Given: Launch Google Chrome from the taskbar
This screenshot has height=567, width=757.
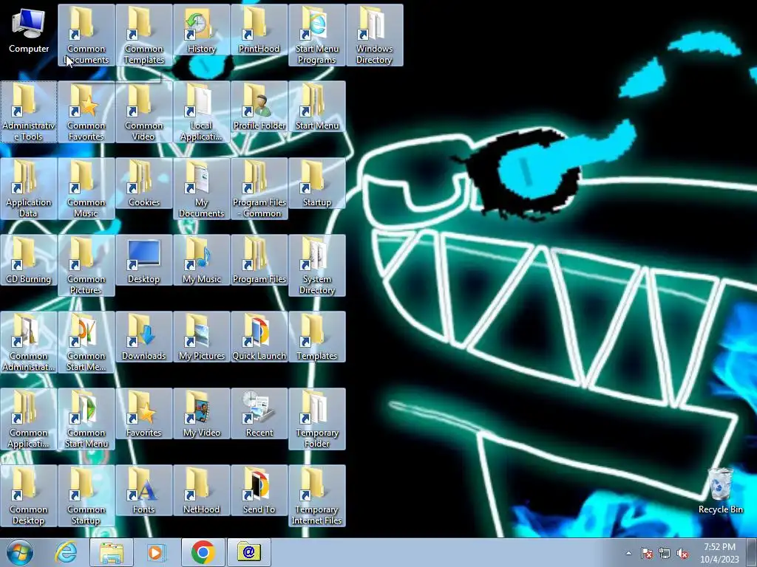Looking at the screenshot, I should pyautogui.click(x=203, y=552).
